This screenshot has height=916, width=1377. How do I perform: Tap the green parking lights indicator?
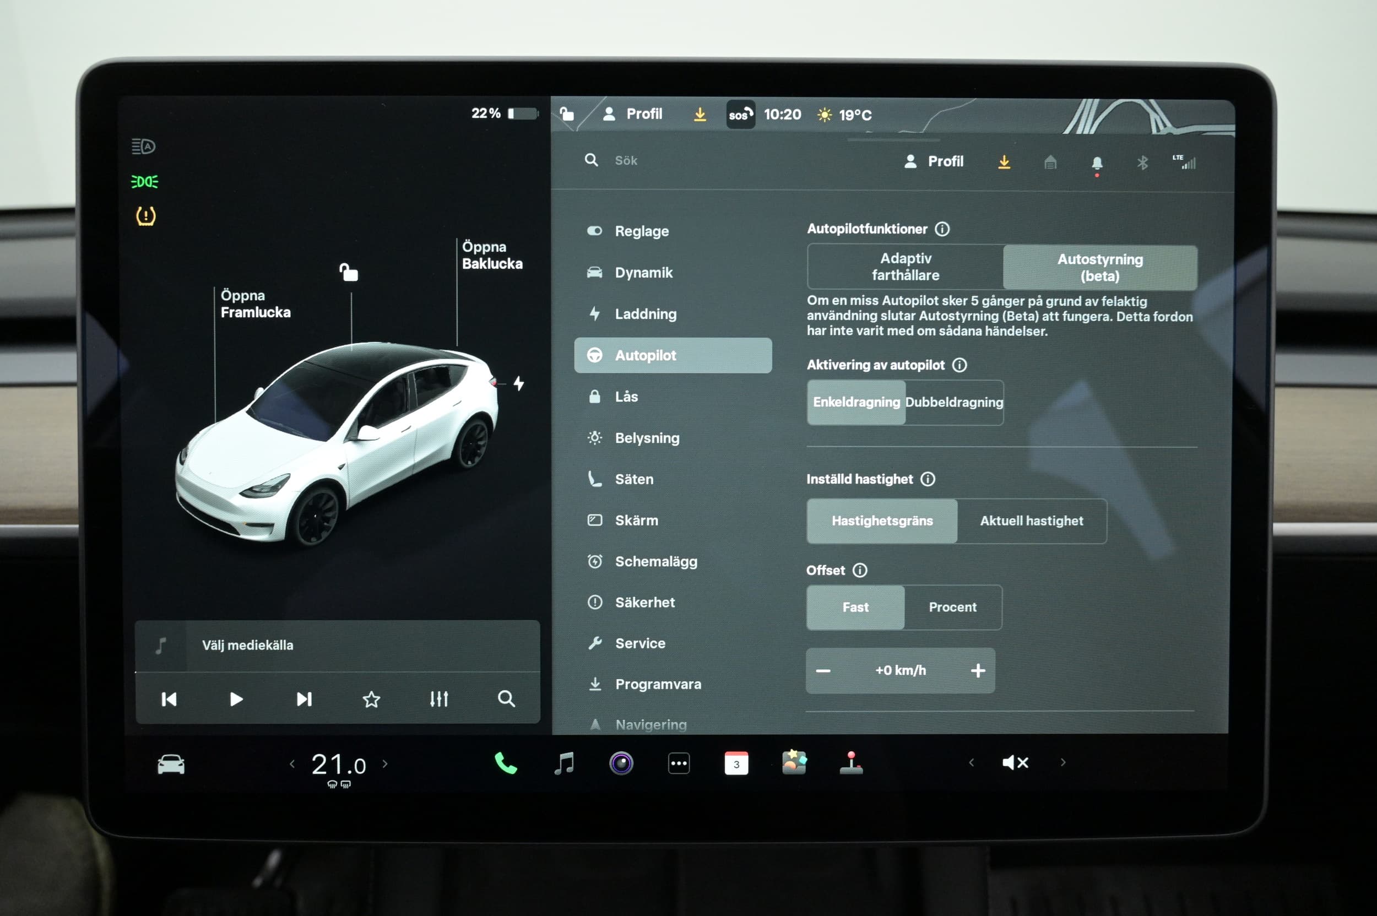point(144,182)
